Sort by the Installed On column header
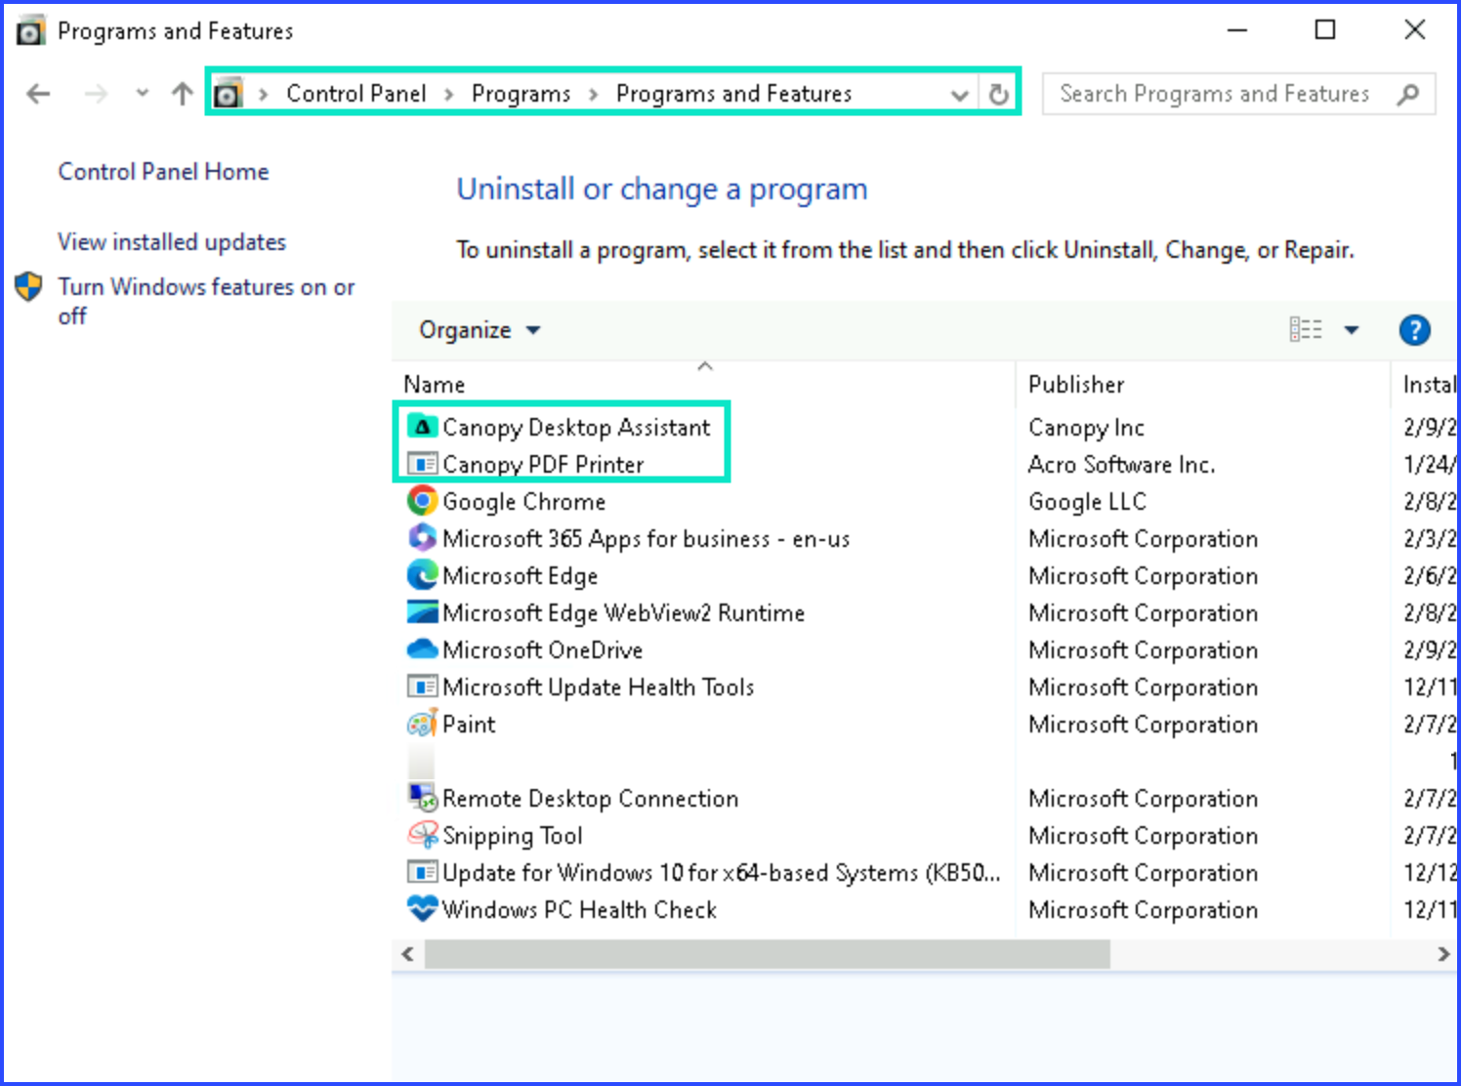The width and height of the screenshot is (1461, 1086). (1426, 384)
